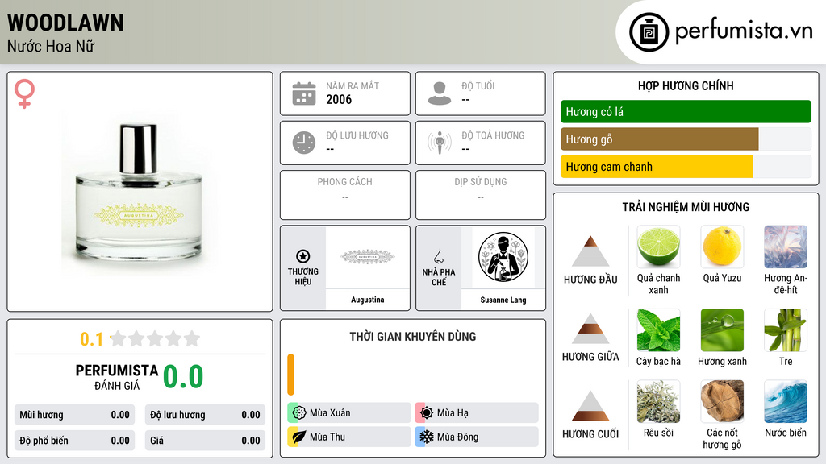Click the perfumista.vn site name
This screenshot has height=464, width=826.
coord(744,31)
